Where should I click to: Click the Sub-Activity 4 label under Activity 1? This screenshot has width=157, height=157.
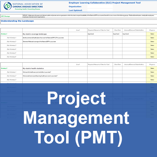coord(12,49)
